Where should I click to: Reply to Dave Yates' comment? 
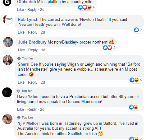pos(32,110)
